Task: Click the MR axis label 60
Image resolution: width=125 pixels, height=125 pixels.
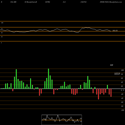Action: point(122,78)
